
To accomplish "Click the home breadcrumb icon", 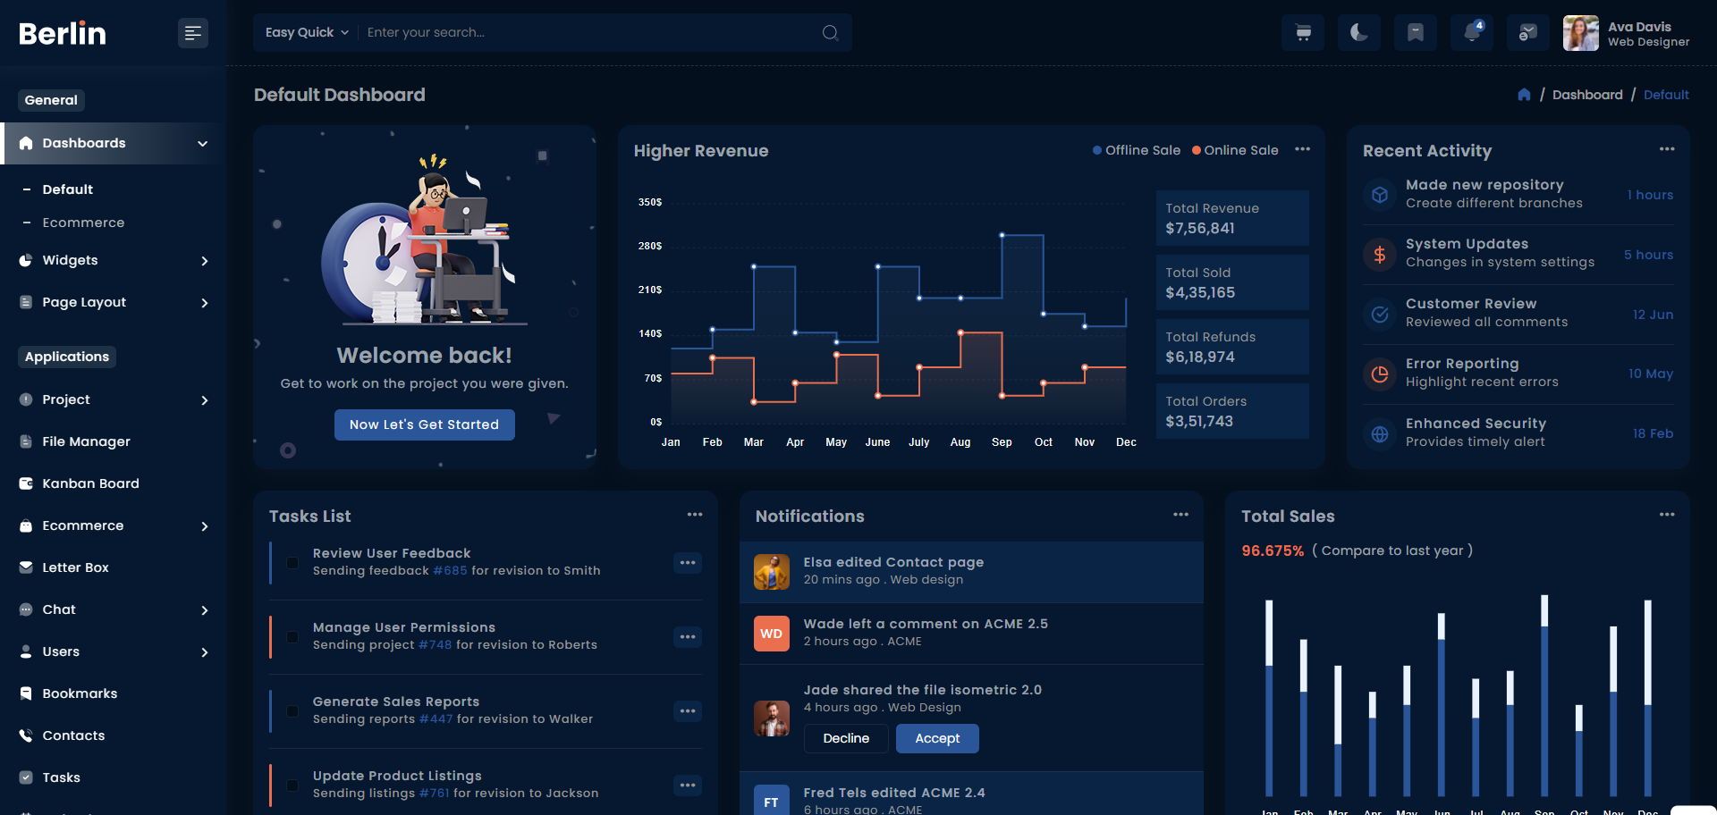I will [1524, 95].
